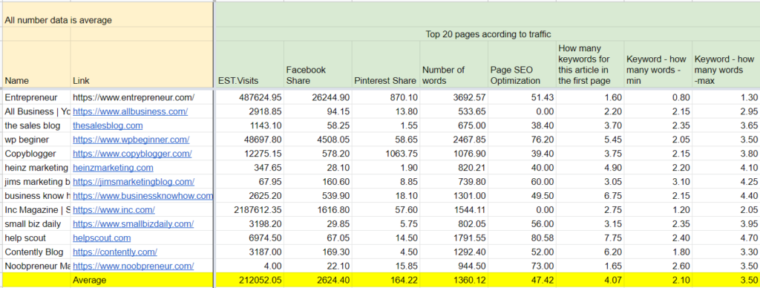This screenshot has height=288, width=760.
Task: Select help scout max words 4.70
Action: click(726, 238)
